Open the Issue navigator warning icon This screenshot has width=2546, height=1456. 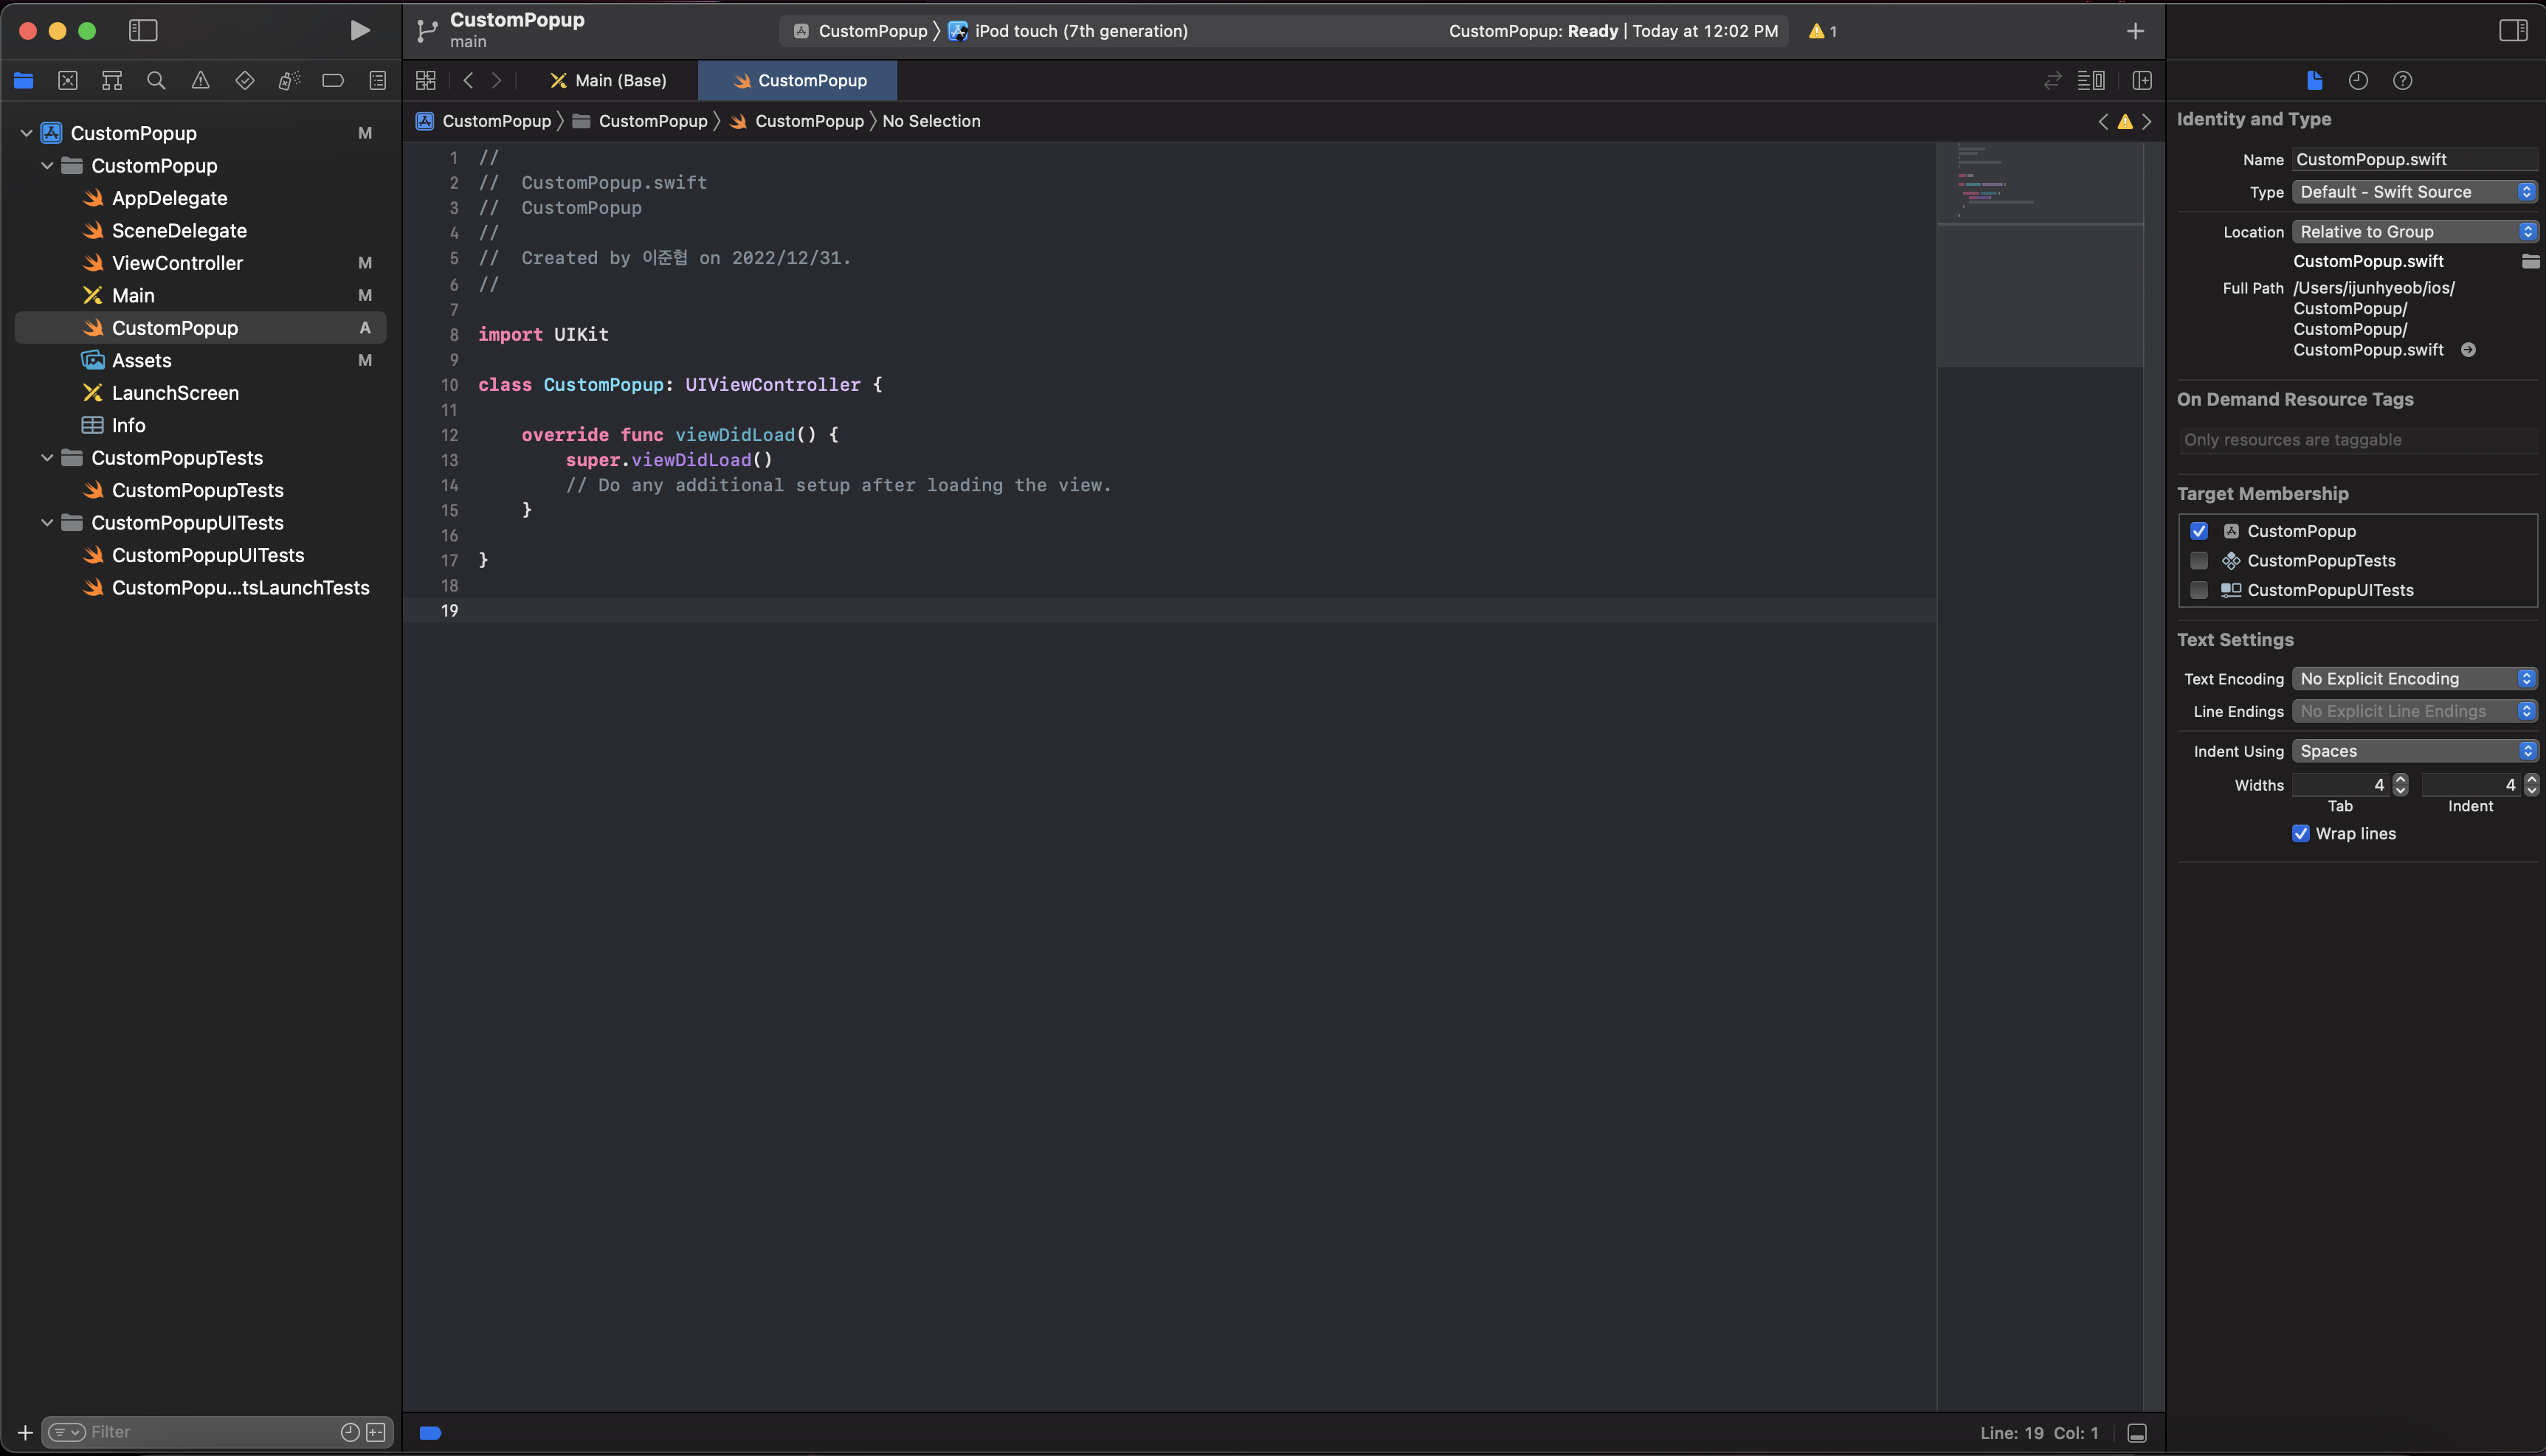[200, 80]
